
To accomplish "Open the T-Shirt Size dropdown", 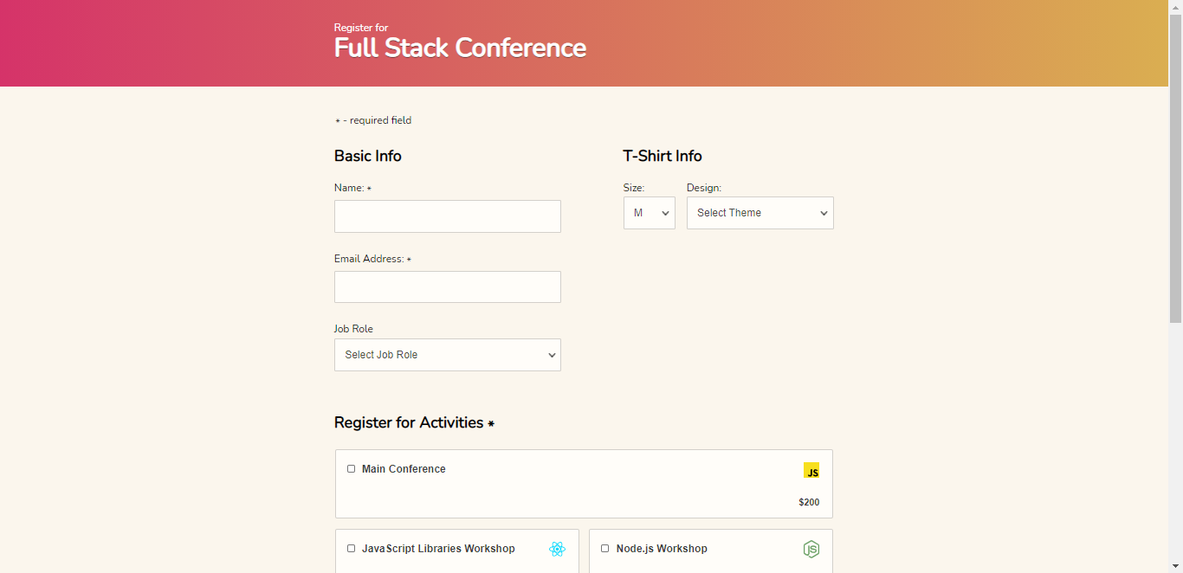I will pyautogui.click(x=649, y=213).
